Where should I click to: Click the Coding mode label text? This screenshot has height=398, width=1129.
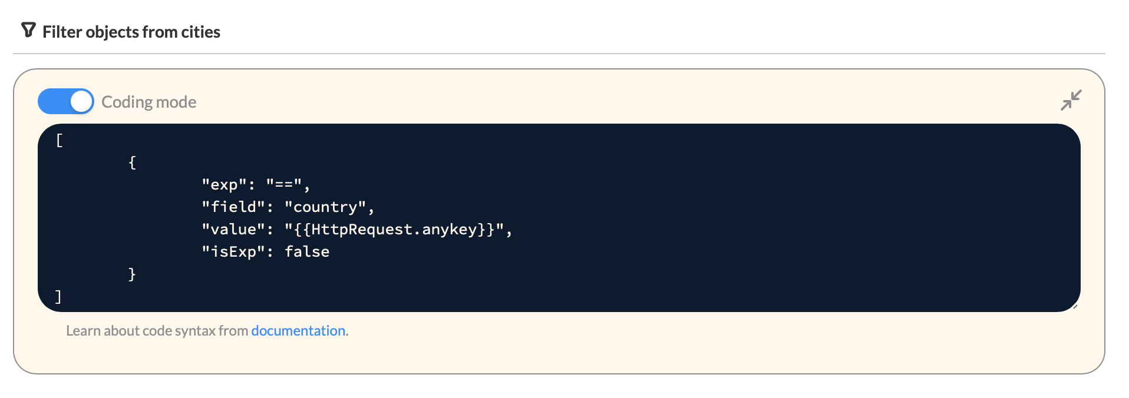(149, 102)
